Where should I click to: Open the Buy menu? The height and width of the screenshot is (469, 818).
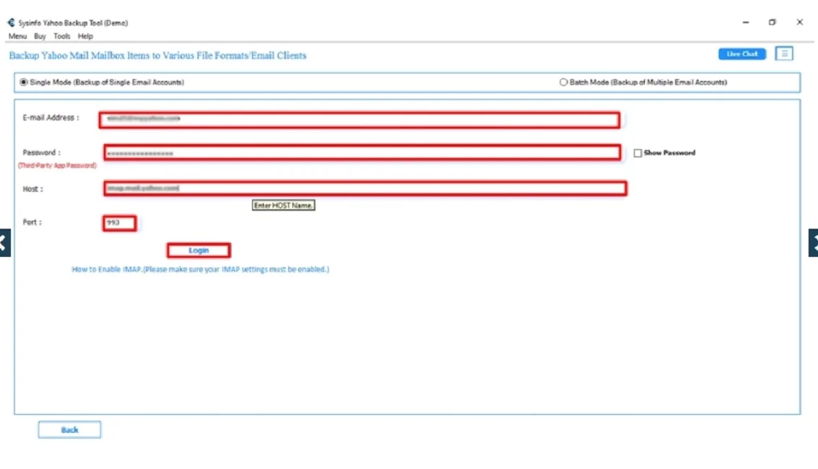pos(40,37)
